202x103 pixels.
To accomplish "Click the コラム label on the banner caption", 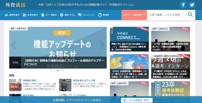I will point(15,63).
